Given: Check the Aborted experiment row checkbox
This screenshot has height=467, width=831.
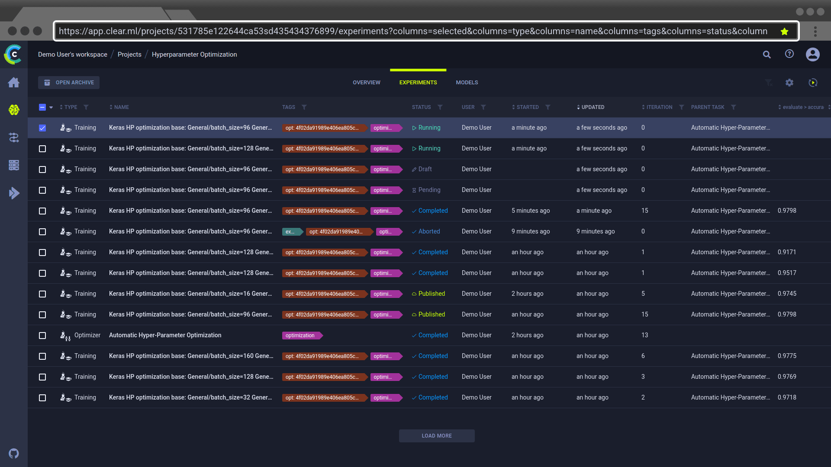Looking at the screenshot, I should tap(42, 232).
